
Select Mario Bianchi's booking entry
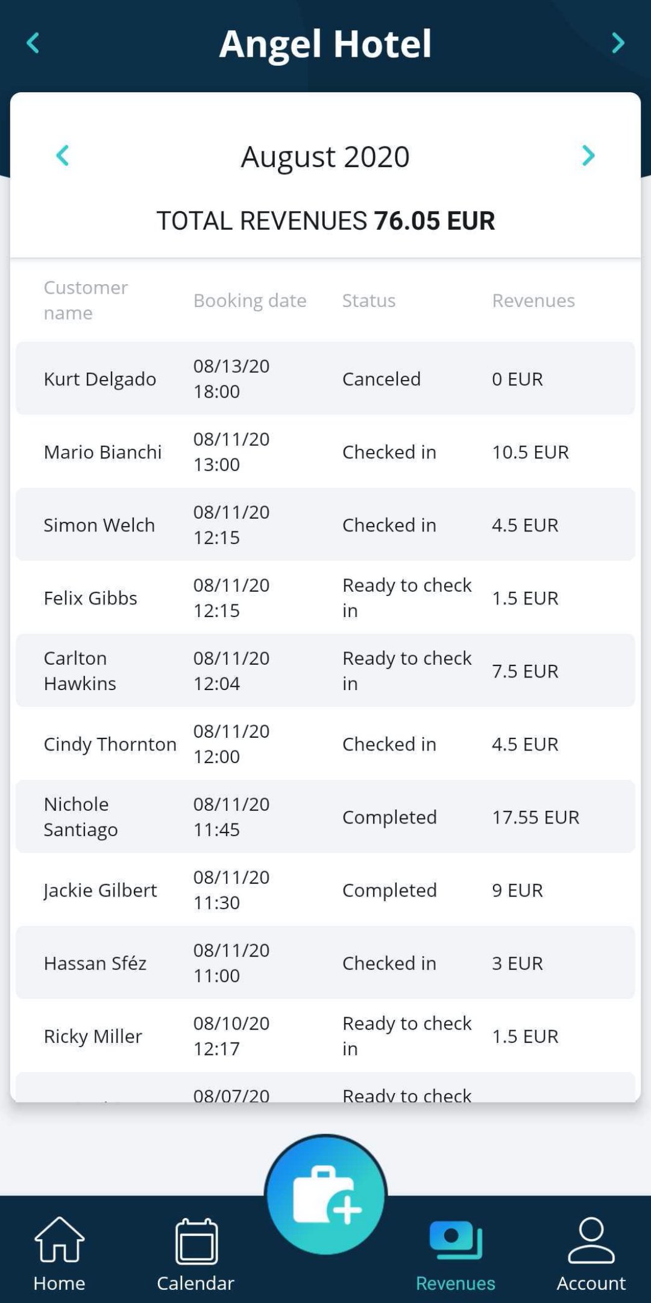point(325,451)
